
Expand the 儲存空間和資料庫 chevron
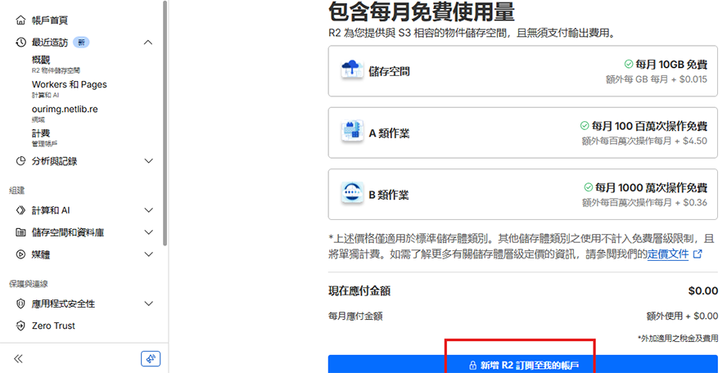[148, 232]
